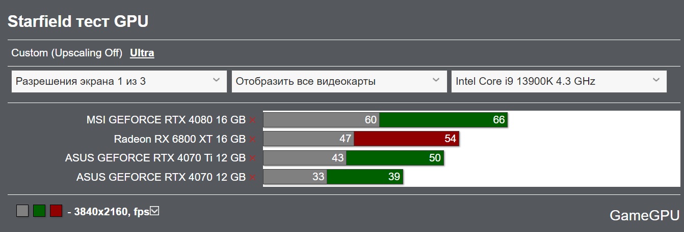The image size is (684, 232).
Task: Click the RTX 4070 gray bar showing 33
Action: pyautogui.click(x=295, y=177)
